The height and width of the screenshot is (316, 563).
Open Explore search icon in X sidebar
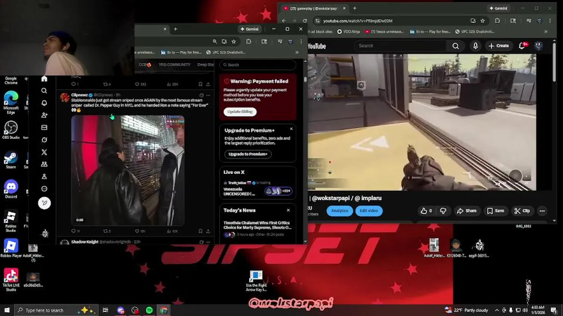[44, 91]
